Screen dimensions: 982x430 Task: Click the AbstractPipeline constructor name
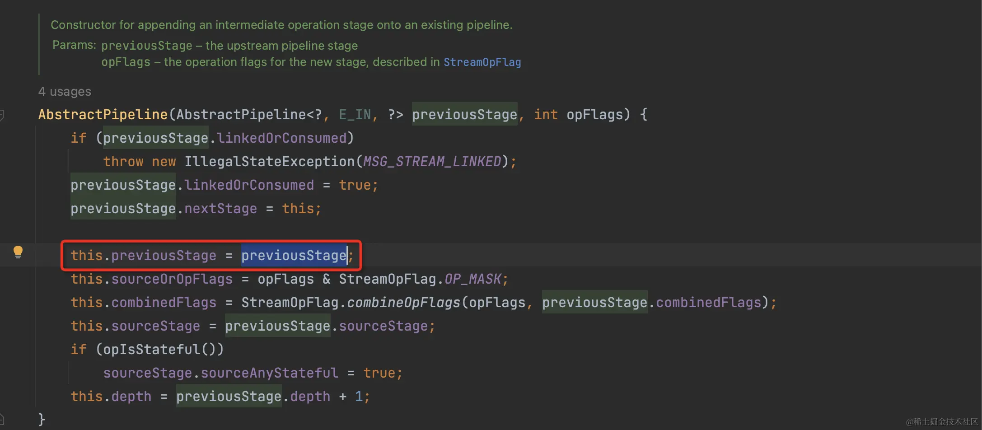(103, 115)
